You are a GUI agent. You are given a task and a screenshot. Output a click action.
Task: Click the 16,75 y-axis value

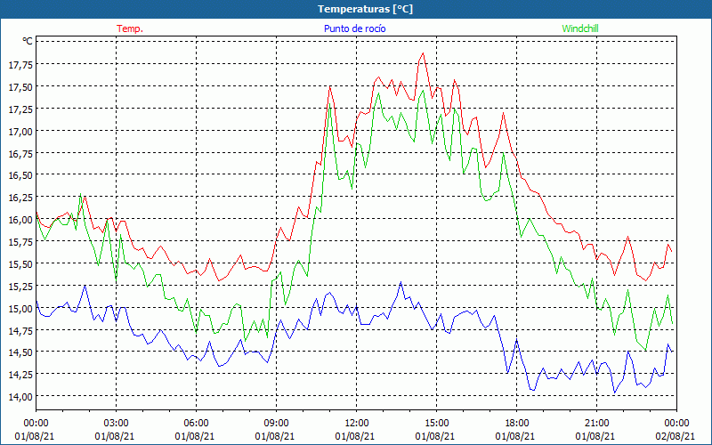pyautogui.click(x=20, y=153)
